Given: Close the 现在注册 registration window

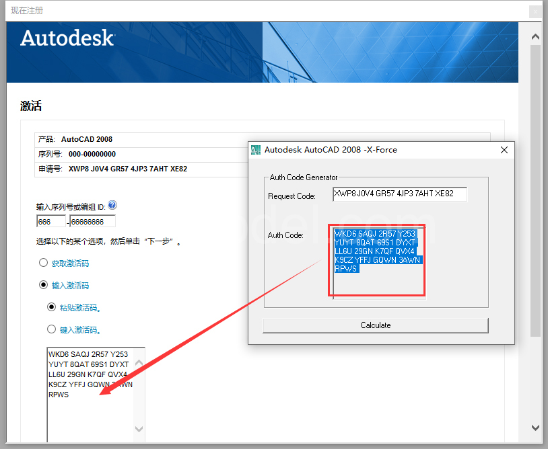Looking at the screenshot, I should [x=535, y=12].
